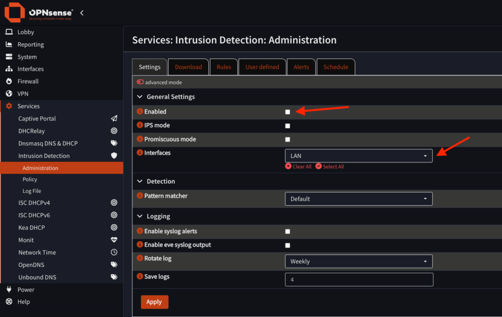Open Unbound DNS in sidebar

point(37,277)
